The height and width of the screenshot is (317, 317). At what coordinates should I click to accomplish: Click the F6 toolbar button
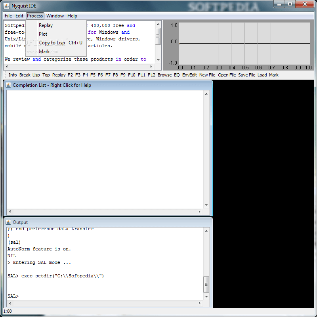pyautogui.click(x=100, y=75)
